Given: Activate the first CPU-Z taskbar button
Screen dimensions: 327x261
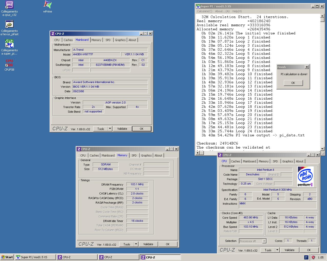Looking at the screenshot, I should [x=77, y=257].
